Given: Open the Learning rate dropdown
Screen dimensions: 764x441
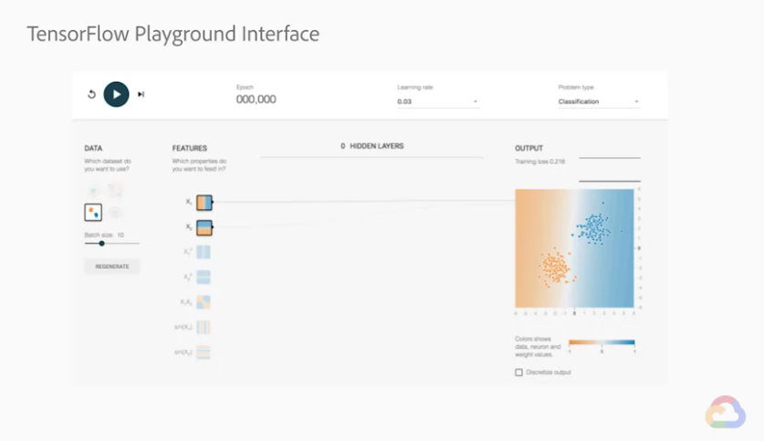Looking at the screenshot, I should point(437,101).
